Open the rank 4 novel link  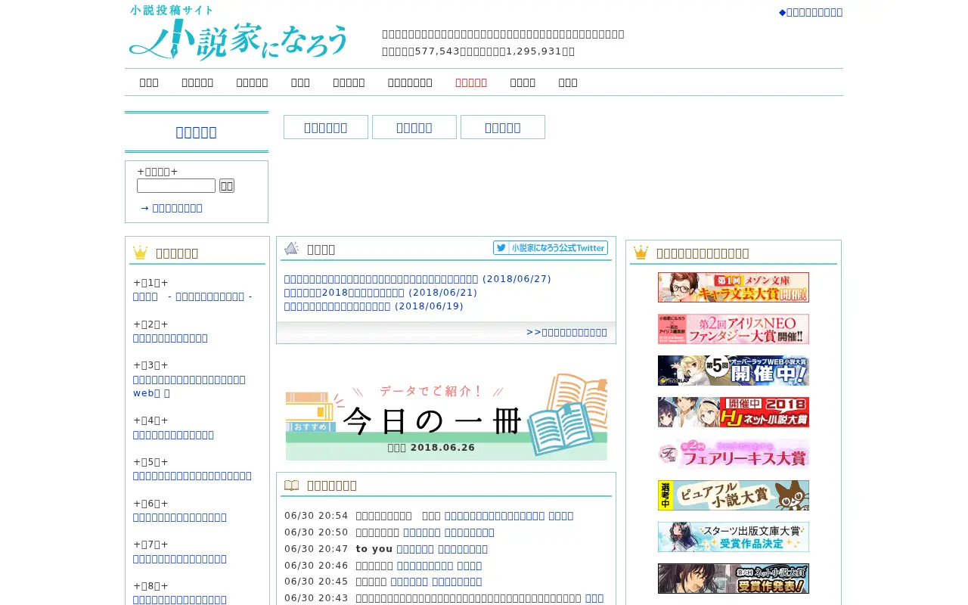pyautogui.click(x=173, y=435)
